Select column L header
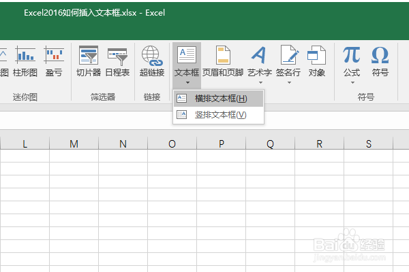This screenshot has width=409, height=272. 25,143
